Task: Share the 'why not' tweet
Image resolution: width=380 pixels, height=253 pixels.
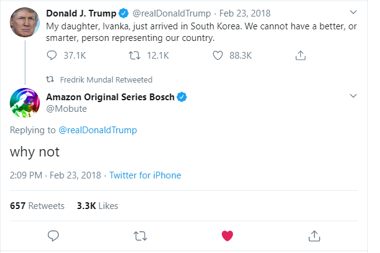Action: (314, 236)
